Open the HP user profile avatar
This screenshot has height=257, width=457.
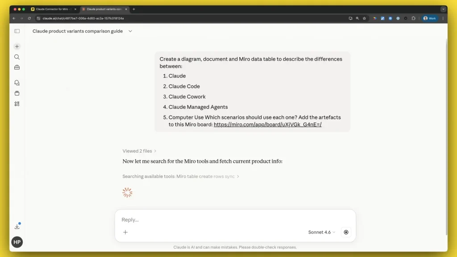(17, 242)
